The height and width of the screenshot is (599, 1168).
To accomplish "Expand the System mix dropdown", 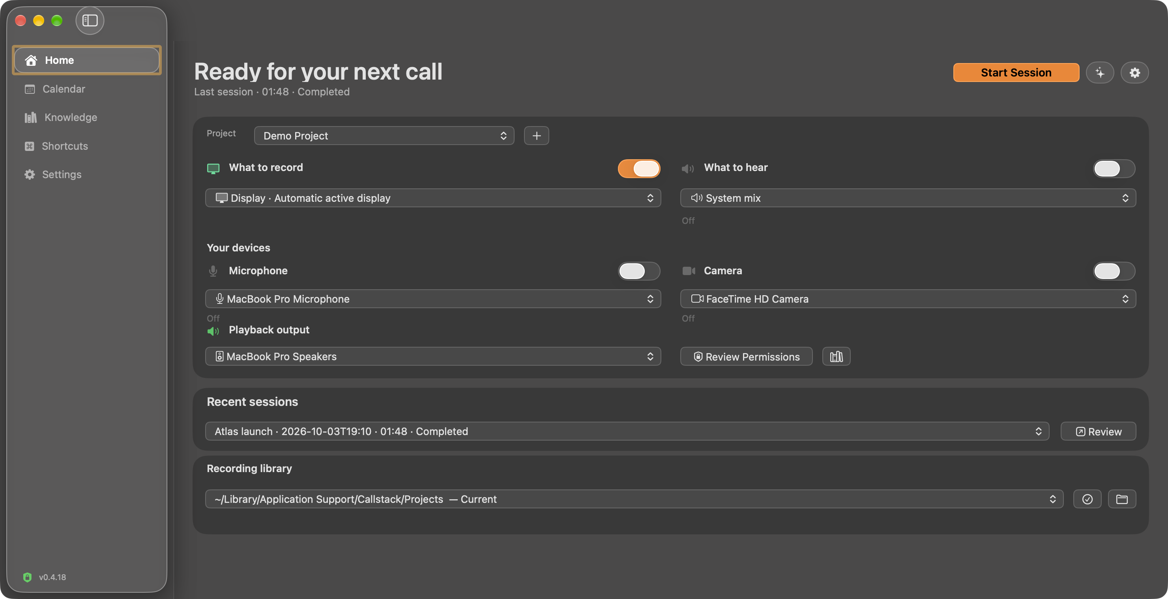I will coord(908,198).
